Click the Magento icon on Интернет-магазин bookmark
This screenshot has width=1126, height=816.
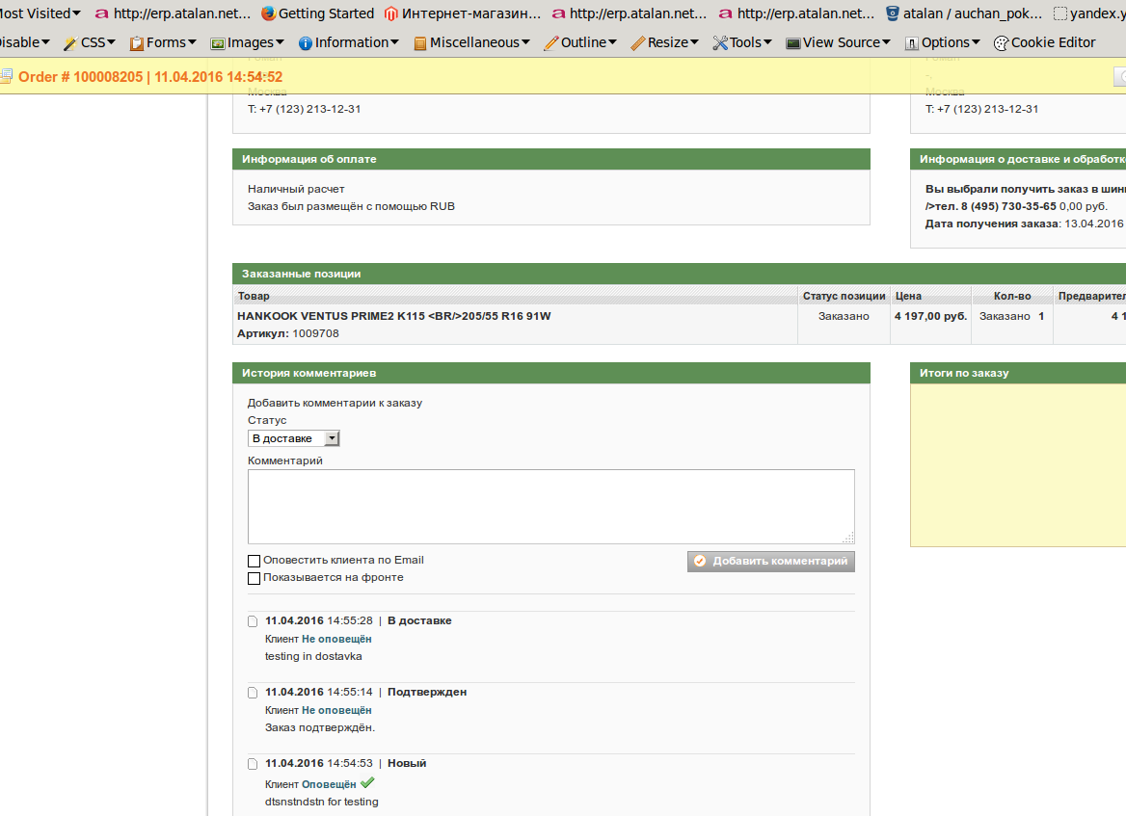[391, 13]
